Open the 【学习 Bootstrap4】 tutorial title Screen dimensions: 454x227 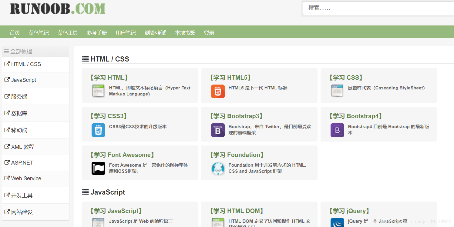[x=355, y=116]
